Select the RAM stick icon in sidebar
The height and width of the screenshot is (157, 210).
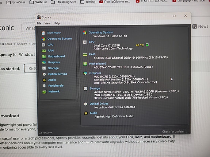pyautogui.click(x=44, y=51)
